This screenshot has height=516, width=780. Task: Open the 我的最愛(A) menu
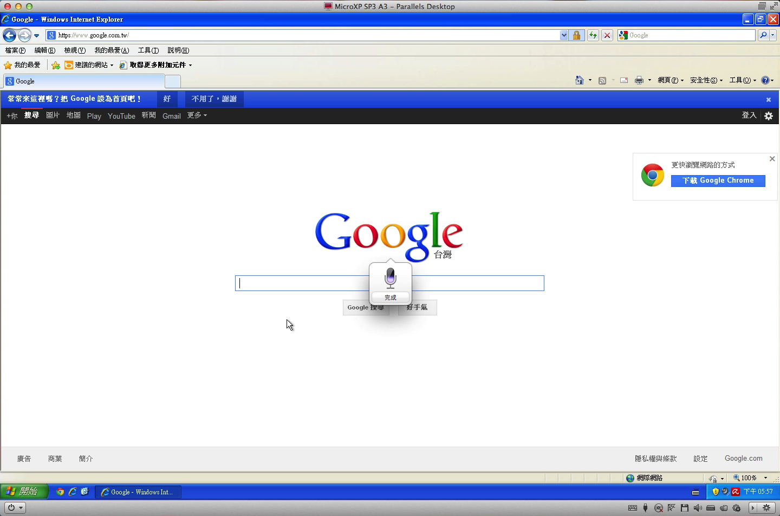pyautogui.click(x=112, y=50)
